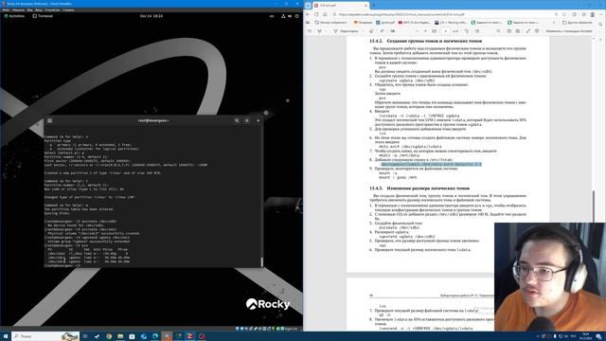Open 'Импорт избранного' bookmark
The width and height of the screenshot is (606, 341).
tap(330, 23)
